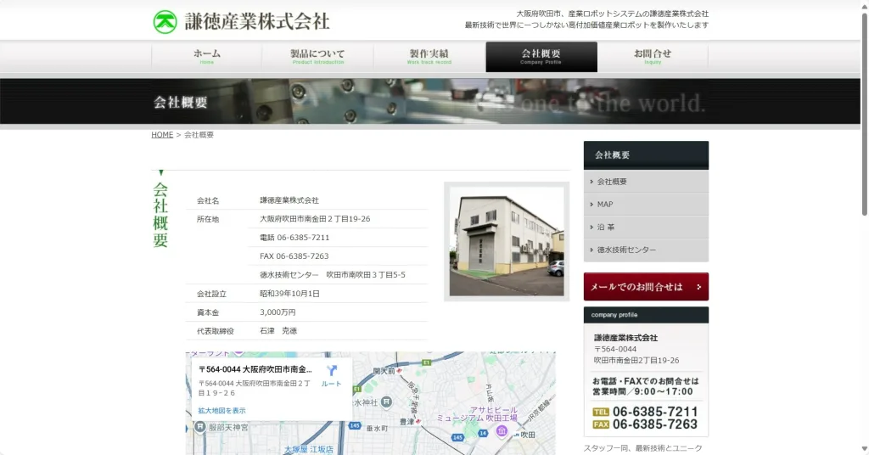Click 会社概要 in the sidebar menu
The image size is (869, 455).
(x=646, y=182)
